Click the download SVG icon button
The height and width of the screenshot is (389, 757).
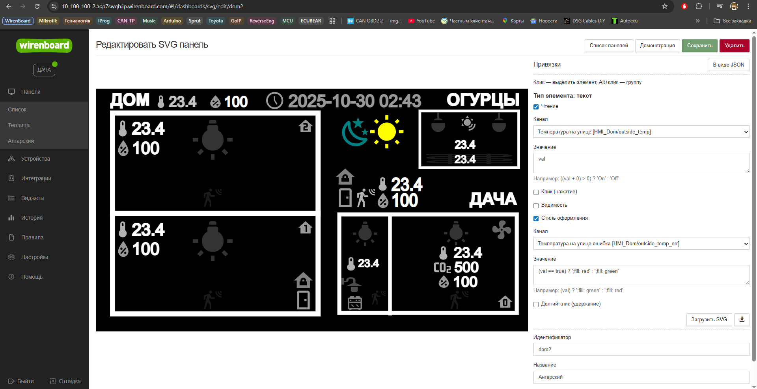pos(742,319)
